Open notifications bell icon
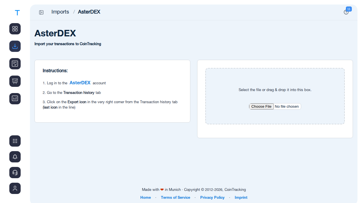This screenshot has width=362, height=203. point(15,157)
